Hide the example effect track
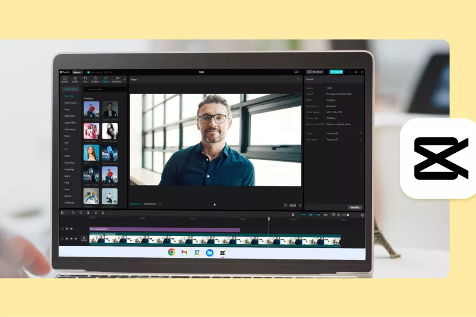This screenshot has width=476, height=317. 71,229
